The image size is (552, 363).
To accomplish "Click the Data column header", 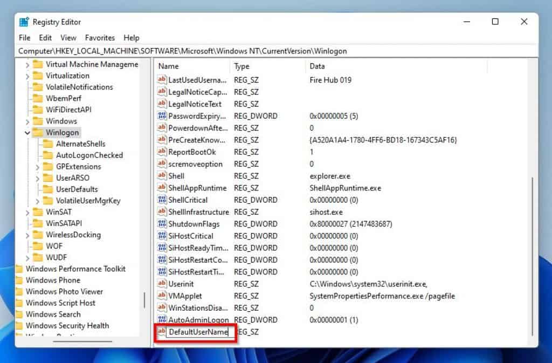I will click(x=396, y=66).
